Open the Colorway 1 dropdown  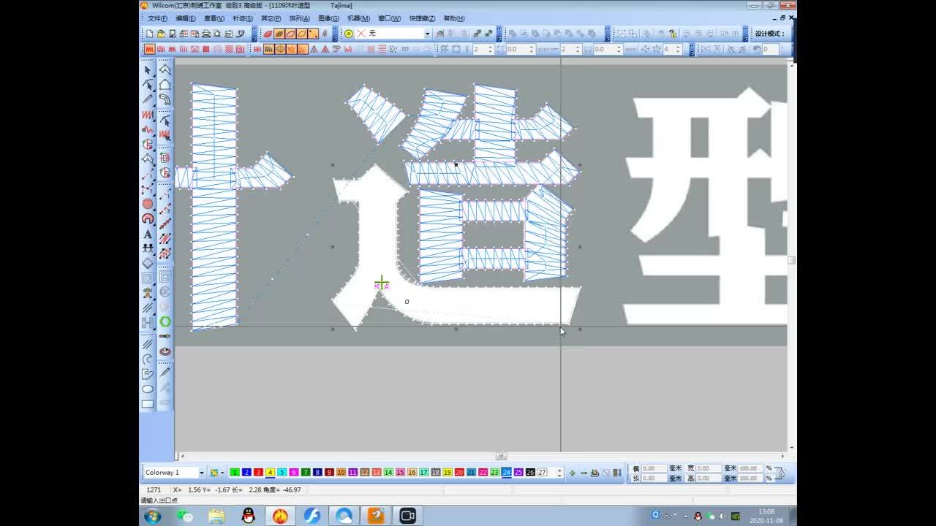click(x=202, y=473)
